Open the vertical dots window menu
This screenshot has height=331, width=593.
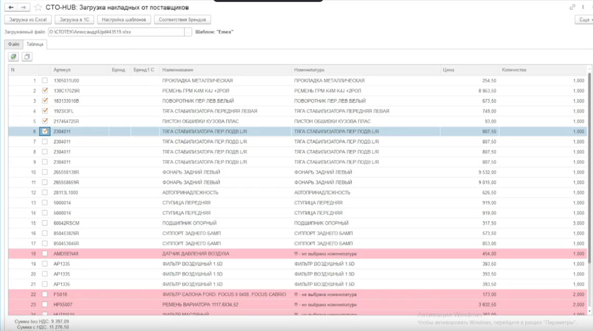(583, 7)
